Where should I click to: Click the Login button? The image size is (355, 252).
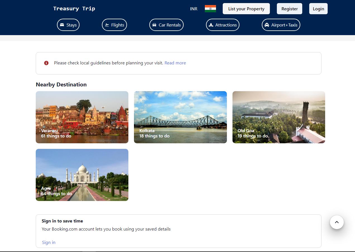click(x=318, y=9)
